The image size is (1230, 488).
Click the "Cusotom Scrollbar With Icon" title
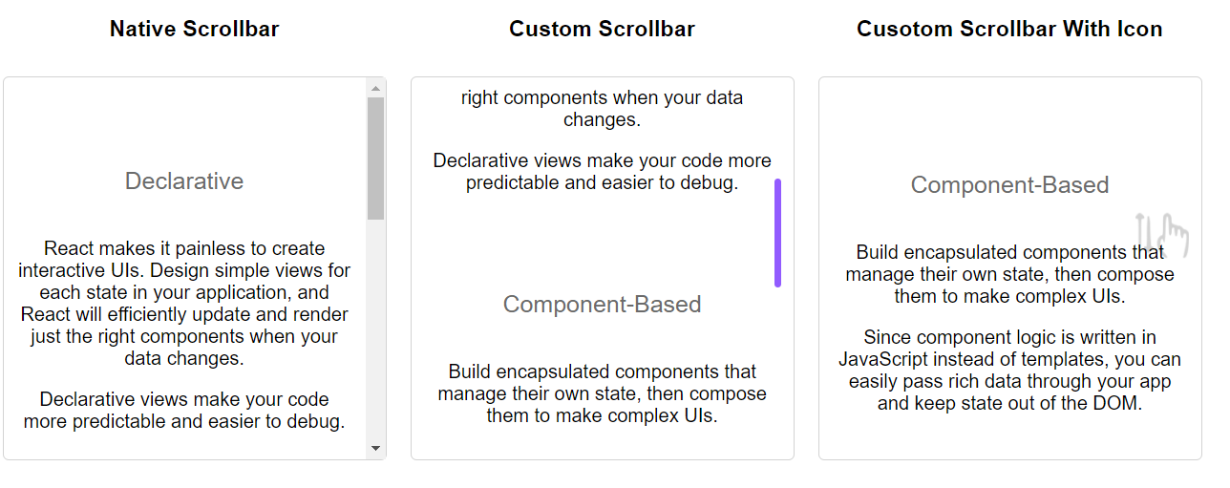click(x=1009, y=29)
